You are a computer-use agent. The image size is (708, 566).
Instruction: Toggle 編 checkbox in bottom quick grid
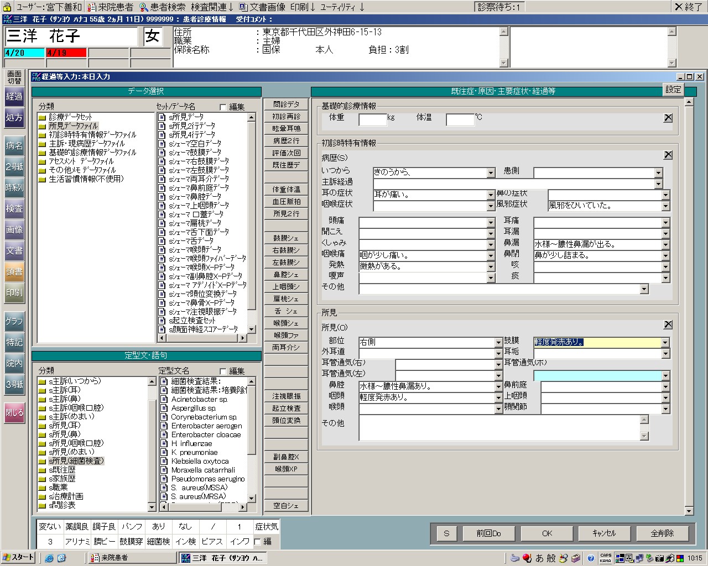[257, 542]
